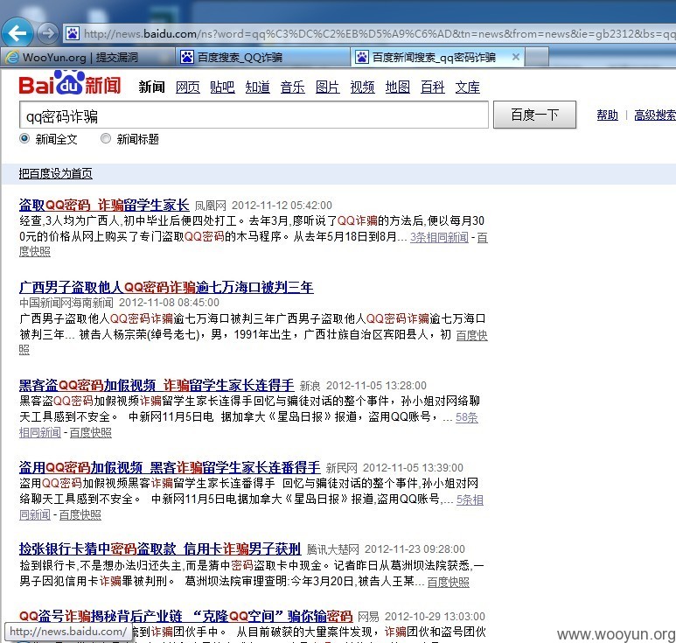
Task: Click source text 网易 2012-10-29 13:03:00
Action: pyautogui.click(x=422, y=616)
